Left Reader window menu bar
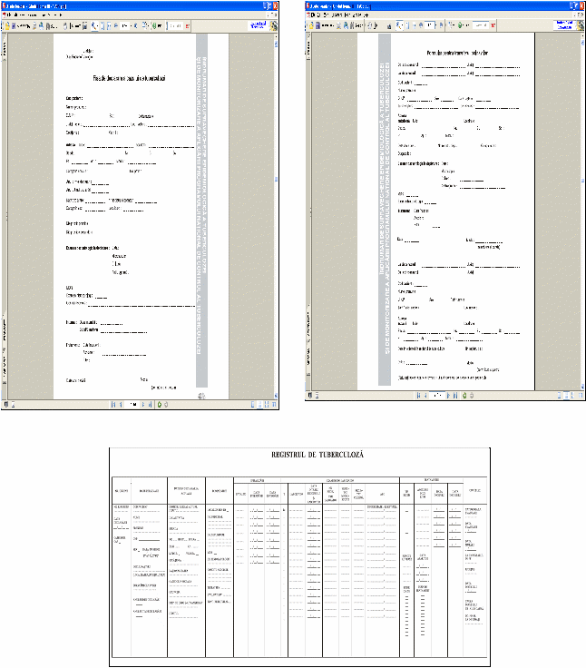Screen dimensions: 586x668 click(140, 15)
